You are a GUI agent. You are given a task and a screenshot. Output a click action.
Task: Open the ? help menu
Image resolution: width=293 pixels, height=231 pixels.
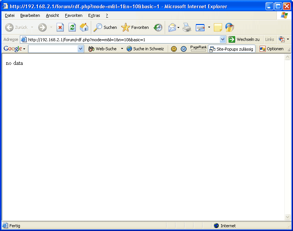click(x=107, y=15)
